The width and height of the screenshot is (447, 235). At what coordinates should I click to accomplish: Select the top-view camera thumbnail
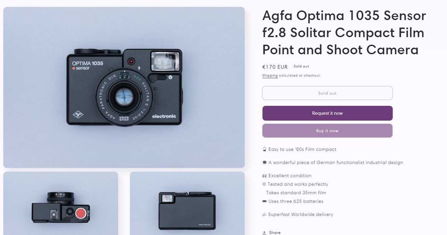(x=61, y=203)
